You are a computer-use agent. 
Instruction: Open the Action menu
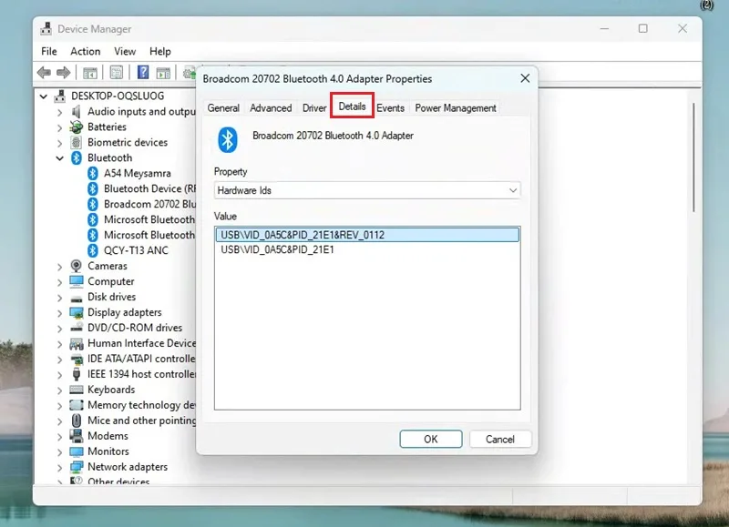(85, 52)
